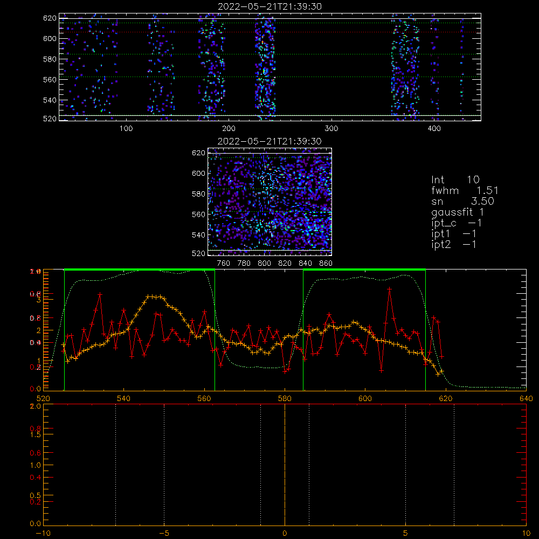This screenshot has height=539, width=539.
Task: Click the 'sn 3.50' readout line
Action: 462,201
